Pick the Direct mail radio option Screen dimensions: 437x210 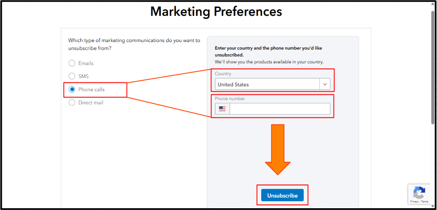point(72,103)
